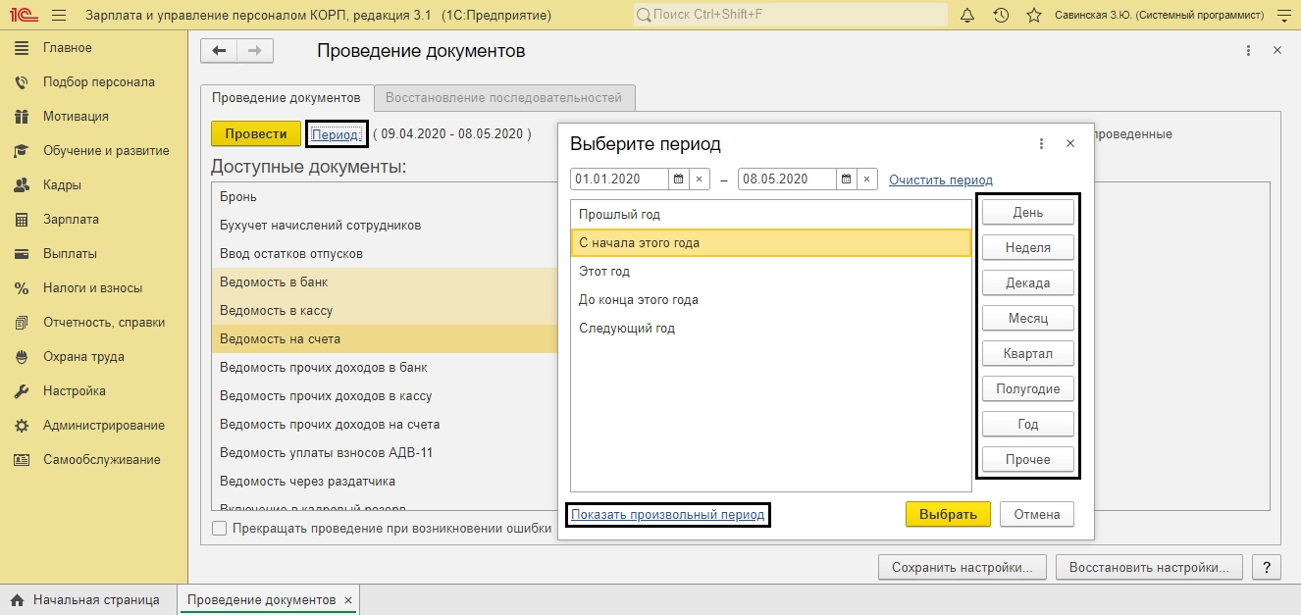Select the Месяц period button

click(1028, 319)
